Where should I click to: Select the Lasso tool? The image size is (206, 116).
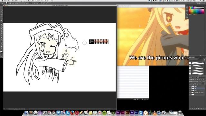tap(1, 12)
